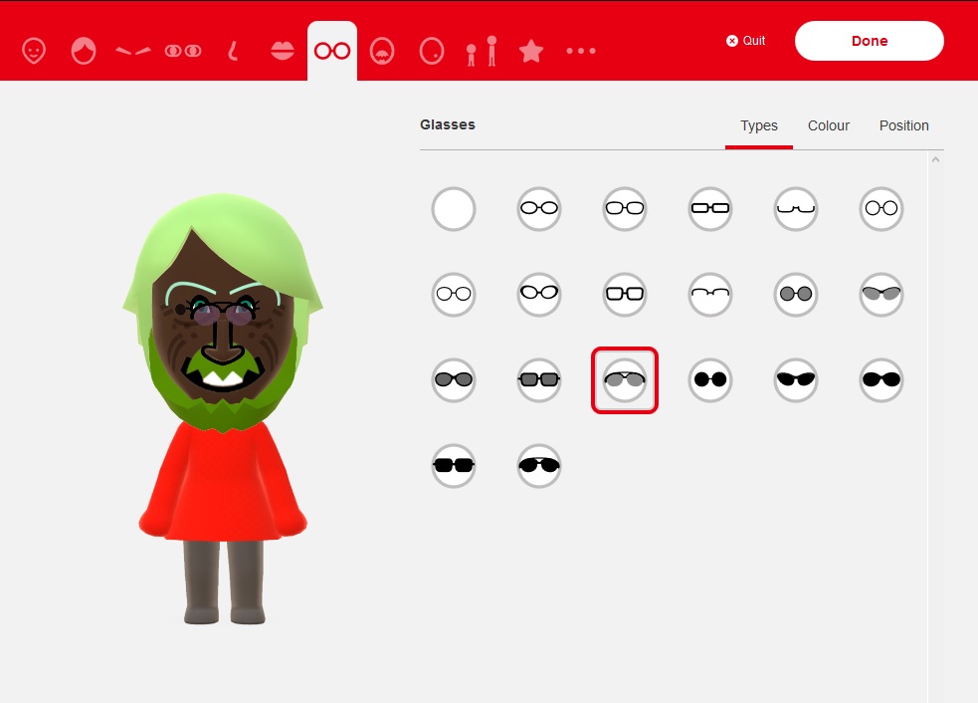Choose the blank no-glasses option
This screenshot has width=978, height=703.
454,208
